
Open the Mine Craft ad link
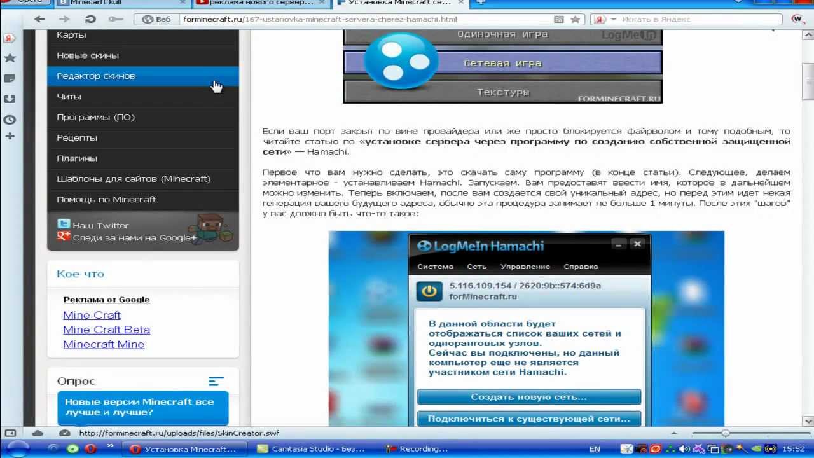[x=92, y=315]
